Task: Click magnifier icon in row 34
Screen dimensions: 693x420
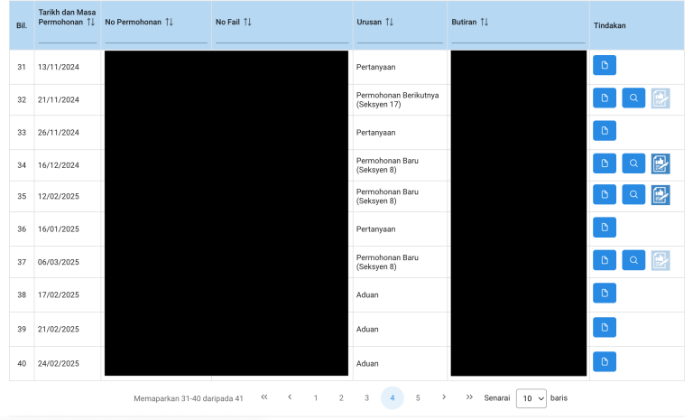Action: pos(633,163)
